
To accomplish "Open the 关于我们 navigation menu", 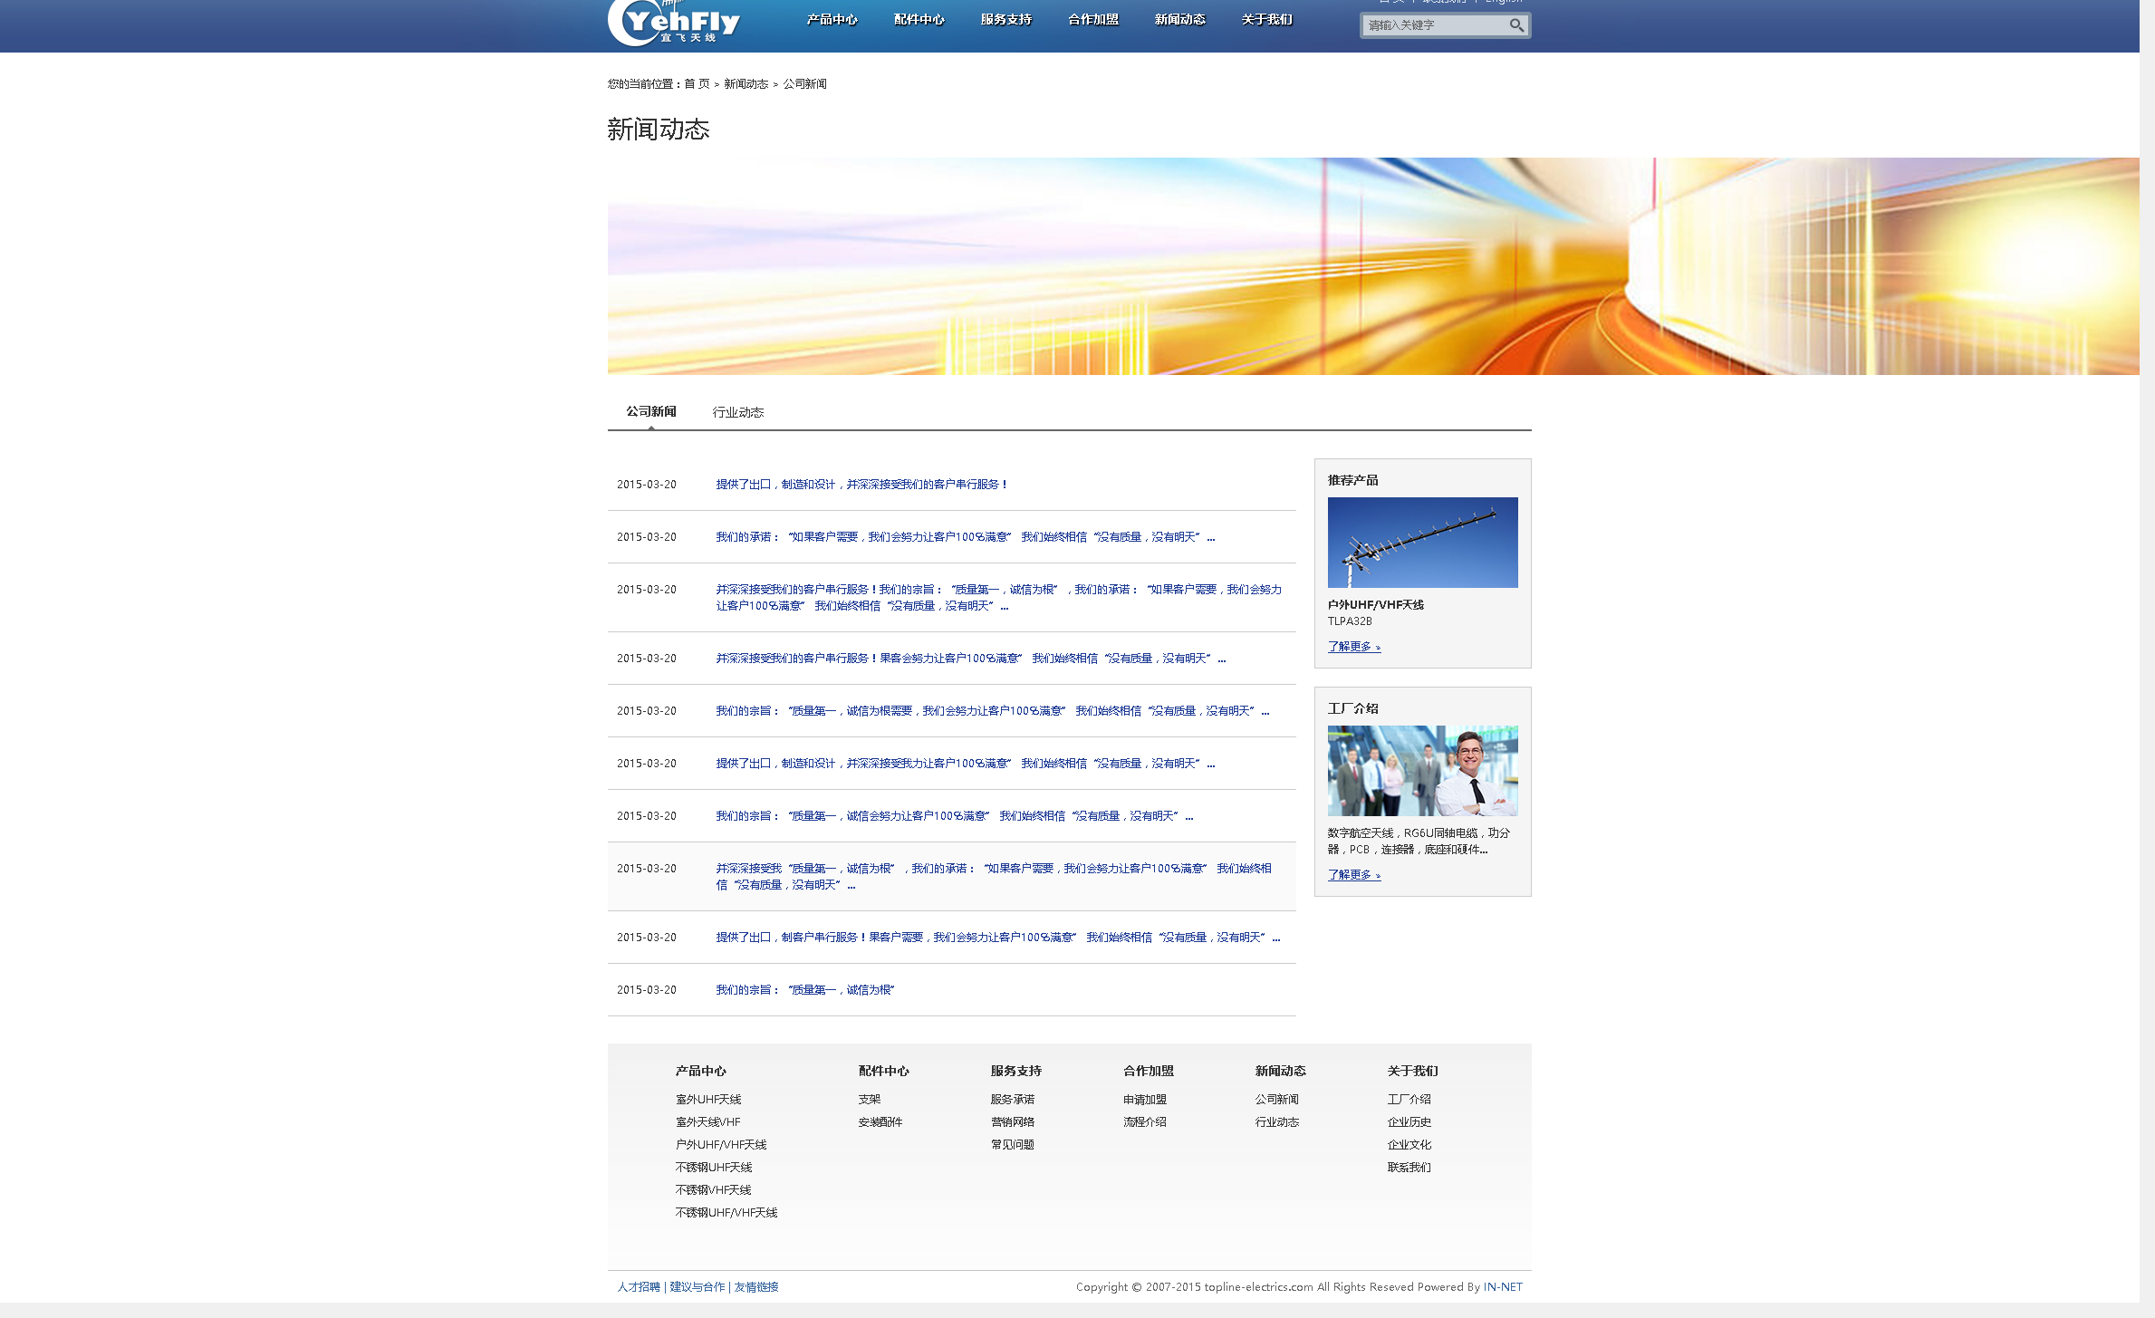I will click(1266, 19).
